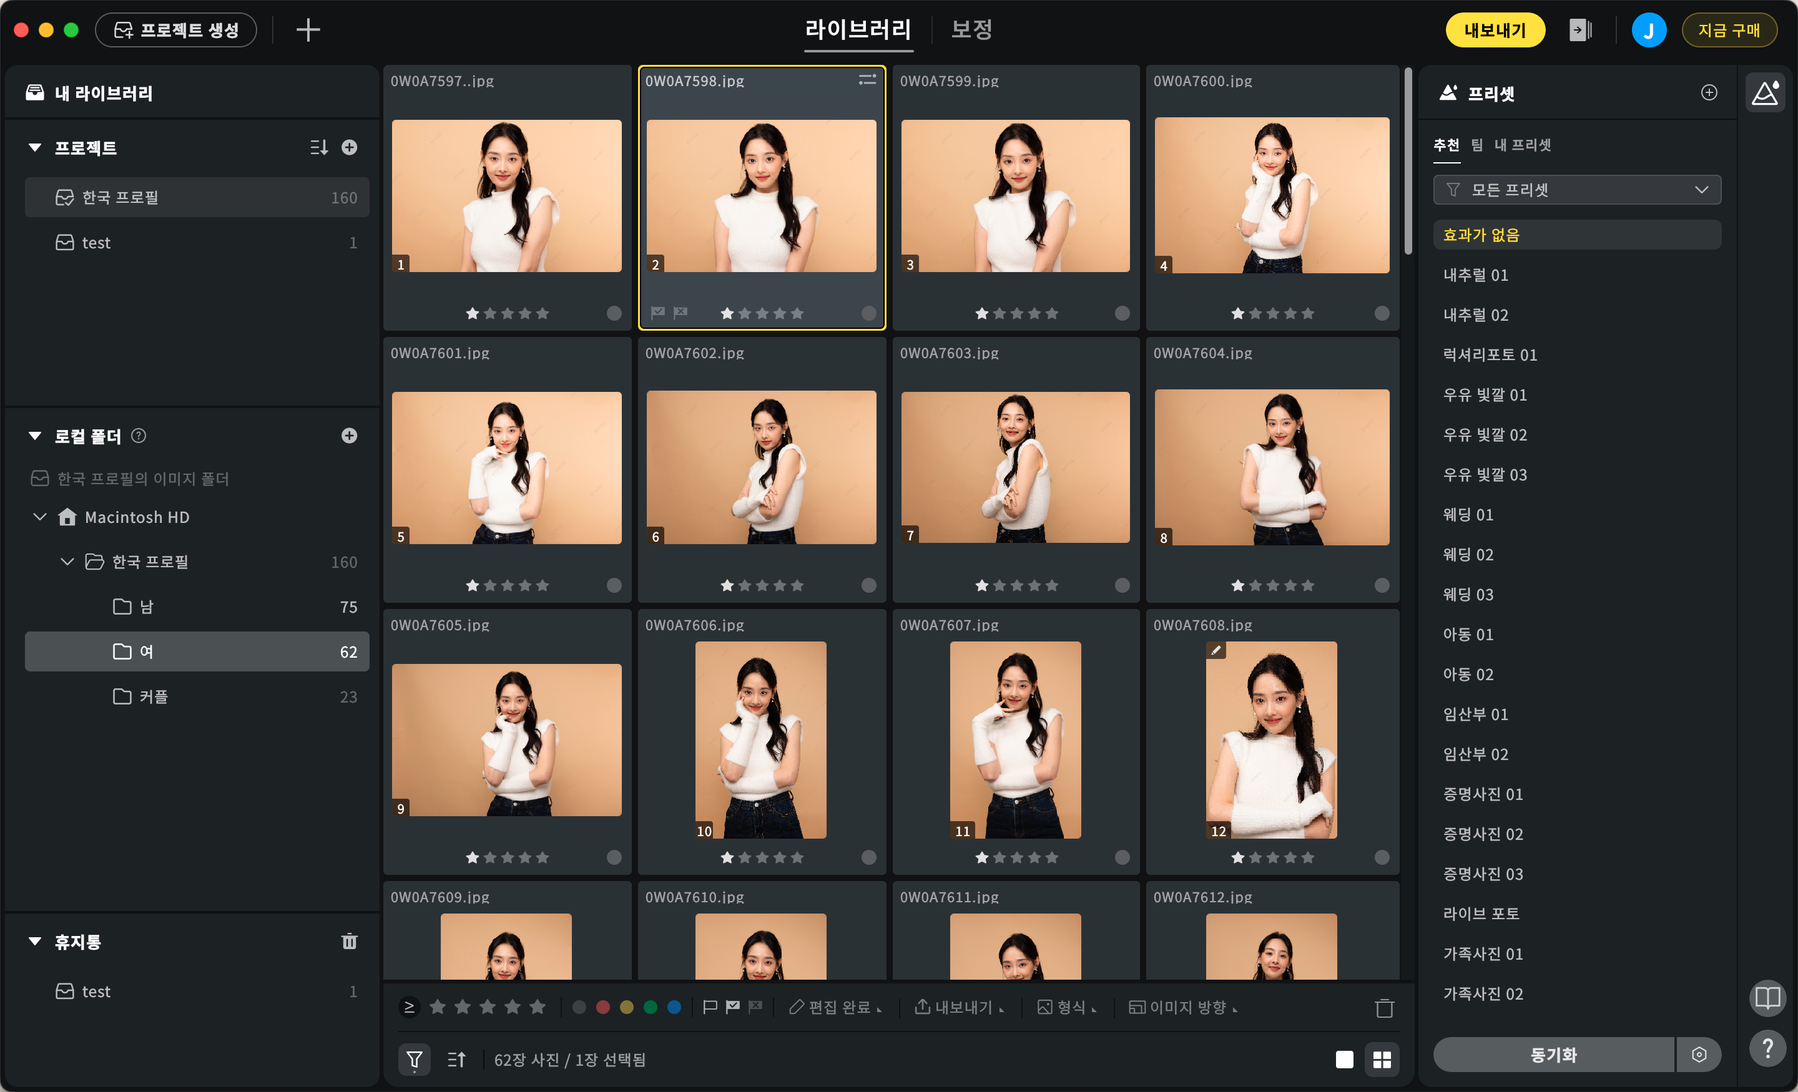Empty the trash using the 휴지통 bin icon
Viewport: 1798px width, 1092px height.
(350, 941)
